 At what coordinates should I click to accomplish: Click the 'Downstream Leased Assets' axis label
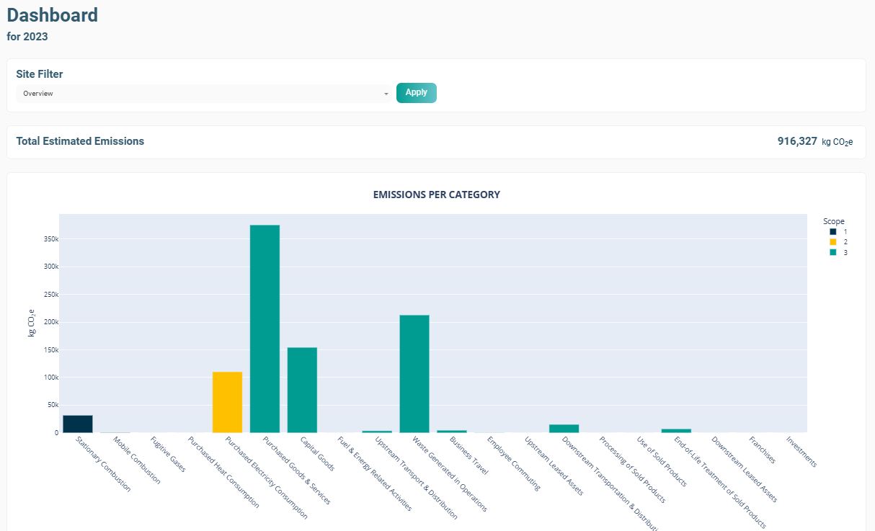point(744,468)
